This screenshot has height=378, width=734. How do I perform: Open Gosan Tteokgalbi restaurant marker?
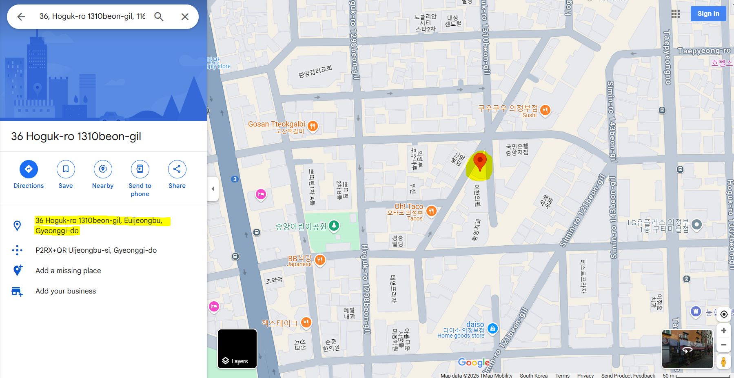[313, 126]
